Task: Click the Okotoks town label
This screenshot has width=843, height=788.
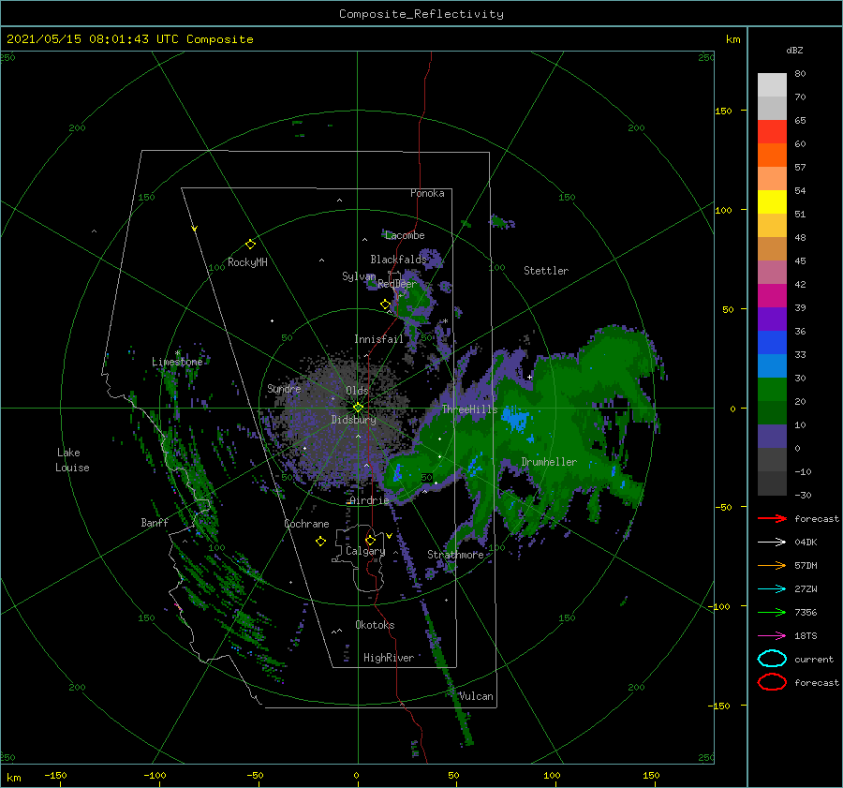Action: click(x=375, y=625)
